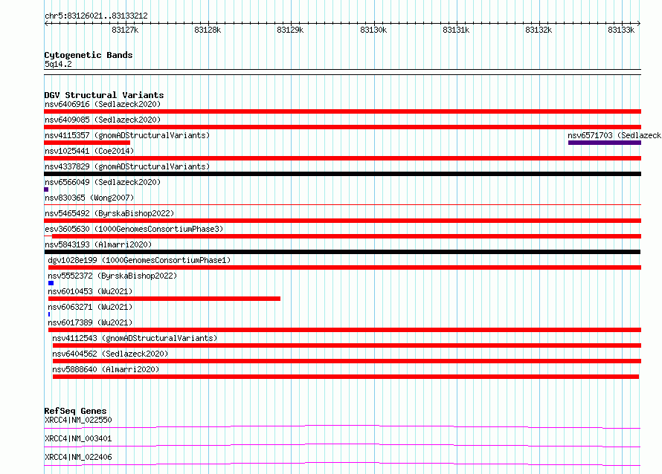The height and width of the screenshot is (474, 662).
Task: Select the nsv6409085 (Sedlazeck2020) label
Action: click(x=103, y=120)
